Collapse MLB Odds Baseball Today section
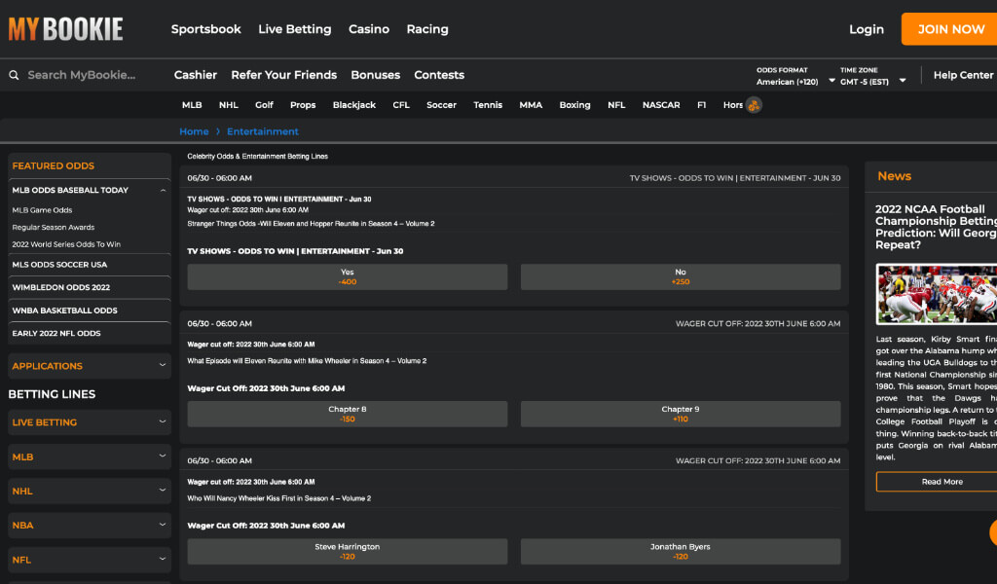This screenshot has height=584, width=997. [x=163, y=190]
